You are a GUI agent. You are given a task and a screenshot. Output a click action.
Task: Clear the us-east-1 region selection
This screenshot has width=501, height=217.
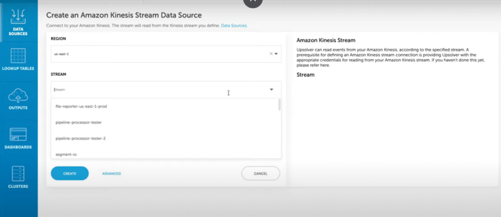pos(271,54)
